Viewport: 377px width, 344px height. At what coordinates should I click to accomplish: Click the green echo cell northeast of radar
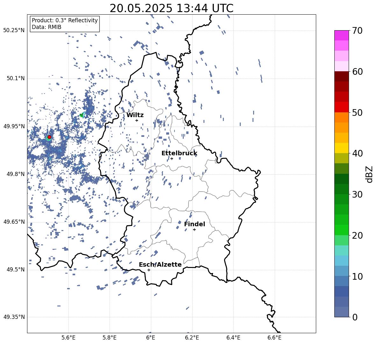[x=82, y=115]
